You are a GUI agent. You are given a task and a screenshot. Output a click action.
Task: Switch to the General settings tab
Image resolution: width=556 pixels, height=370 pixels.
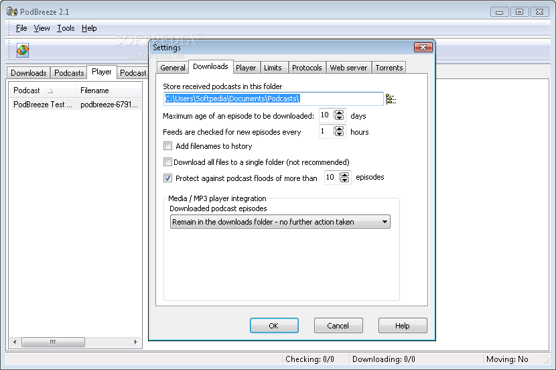173,68
